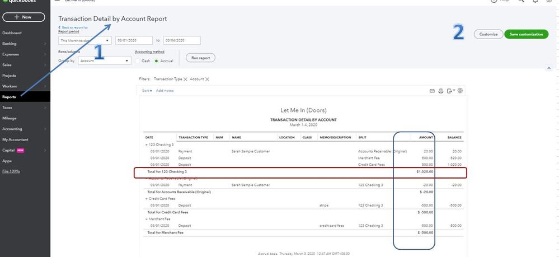Expand the Sort dropdown
The image size is (559, 257).
coord(147,90)
